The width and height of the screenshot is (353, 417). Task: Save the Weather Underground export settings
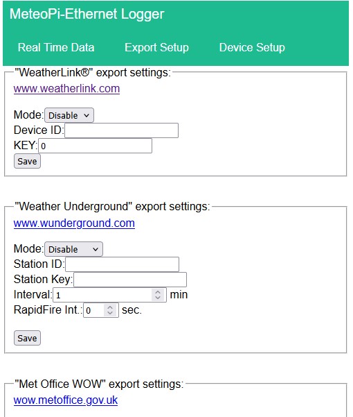pos(27,338)
